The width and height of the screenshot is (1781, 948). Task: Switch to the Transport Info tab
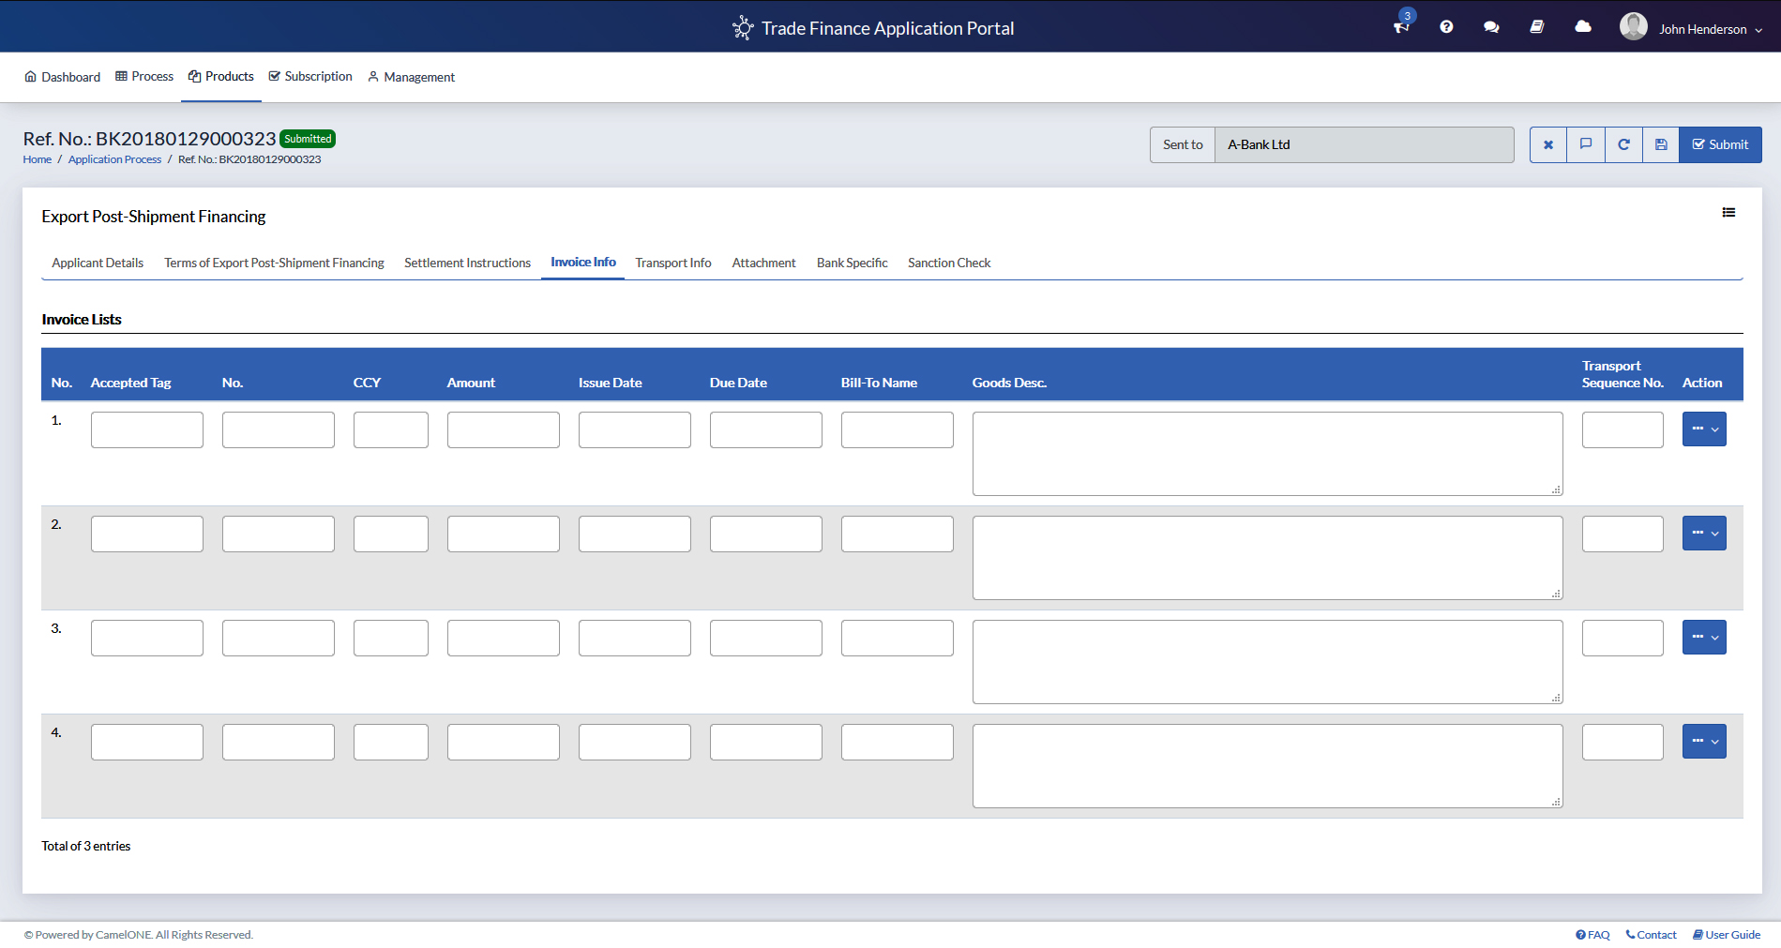[x=672, y=263]
